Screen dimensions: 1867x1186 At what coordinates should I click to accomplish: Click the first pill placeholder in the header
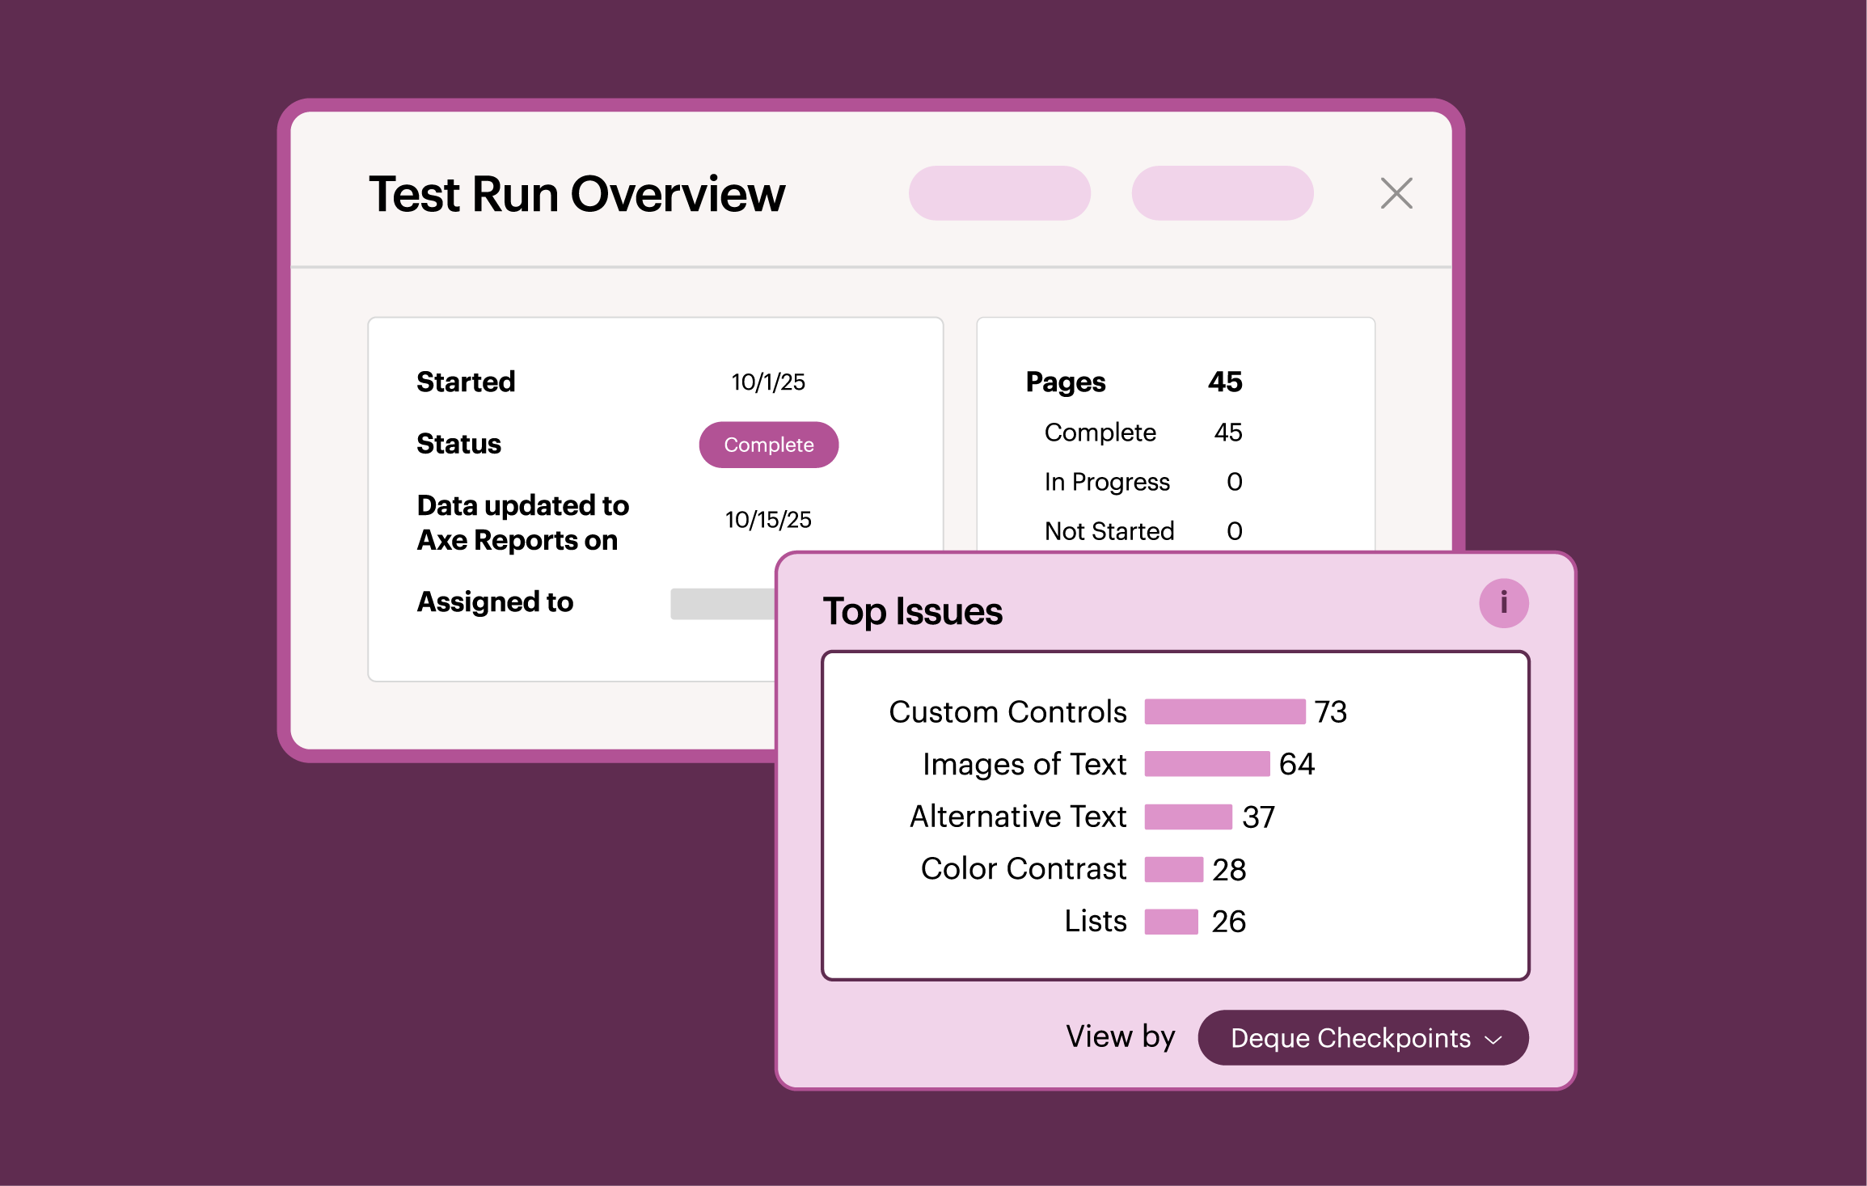pos(999,193)
